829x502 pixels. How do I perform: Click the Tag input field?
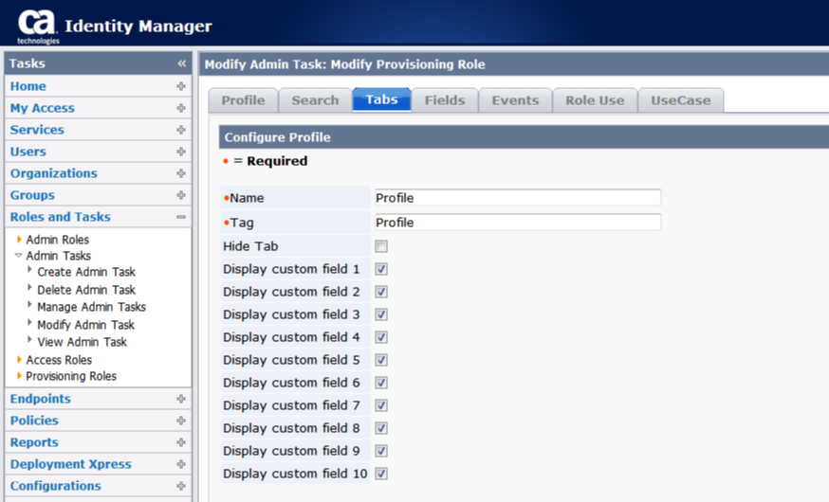point(518,223)
